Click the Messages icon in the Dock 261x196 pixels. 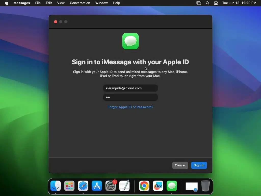(x=172, y=186)
